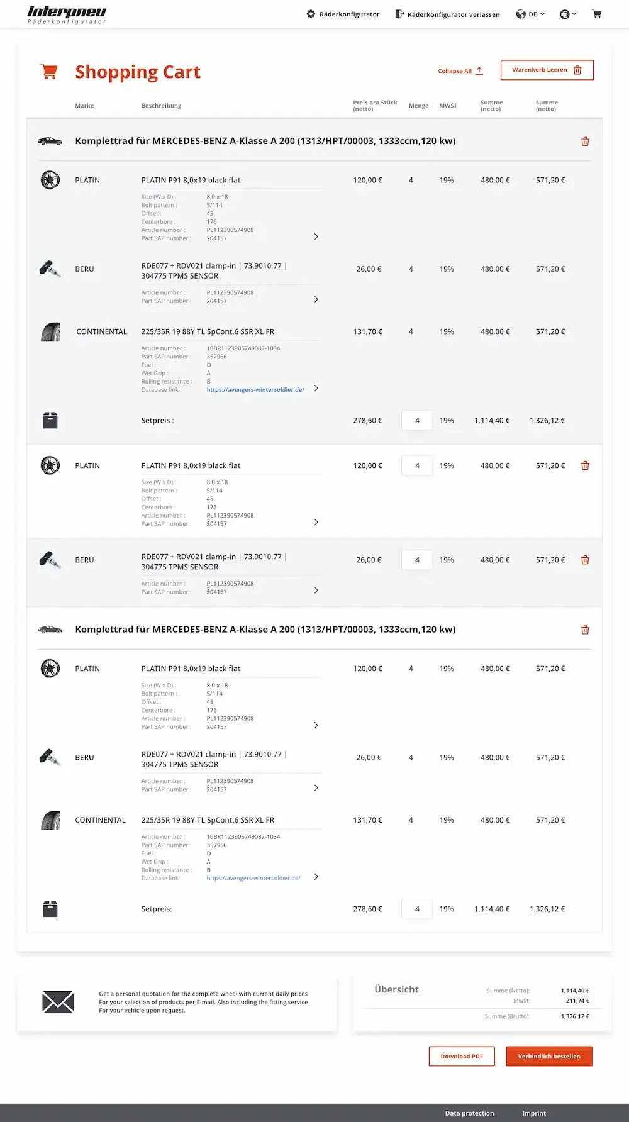Open the Räderkonfigurator gear icon in header

coord(311,14)
